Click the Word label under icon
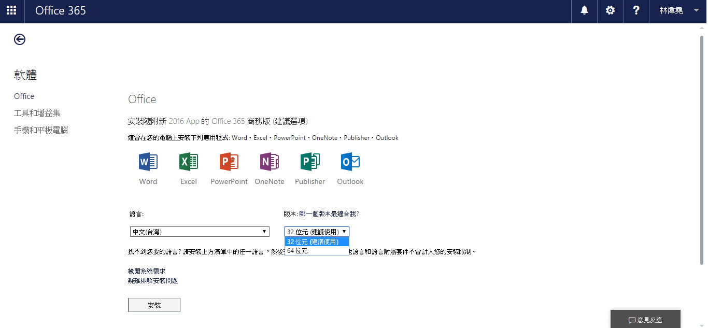Viewport: 708px width, 328px height. click(x=148, y=181)
